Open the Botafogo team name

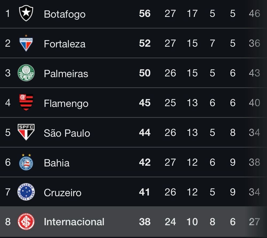pos(65,14)
